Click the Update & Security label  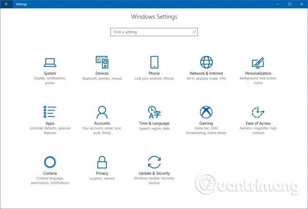(x=154, y=173)
